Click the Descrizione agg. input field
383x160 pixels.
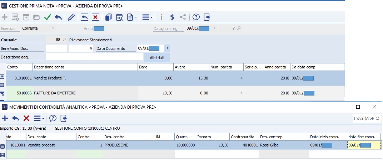tap(94, 57)
